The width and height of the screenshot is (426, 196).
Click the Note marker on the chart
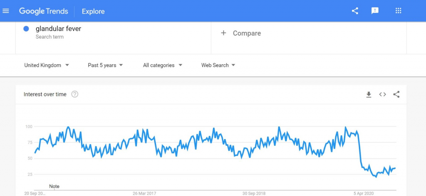(54, 186)
